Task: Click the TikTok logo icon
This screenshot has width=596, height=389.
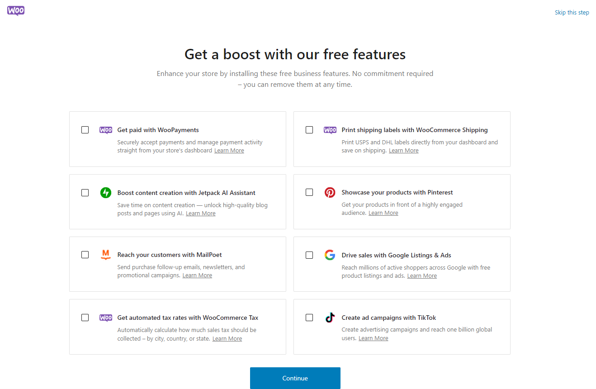Action: [x=330, y=318]
